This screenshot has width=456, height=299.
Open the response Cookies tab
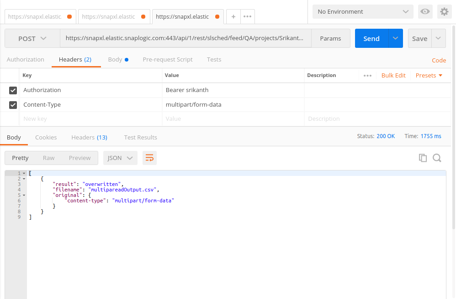(x=46, y=137)
